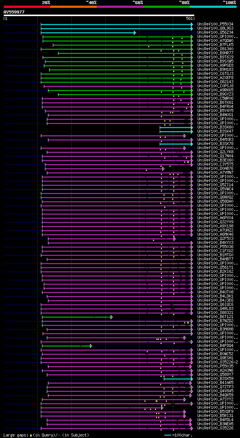Click the short cyan bar of UniRef100_B3SK59
Image resolution: width=240 pixels, height=438 pixels.
[x=178, y=378]
